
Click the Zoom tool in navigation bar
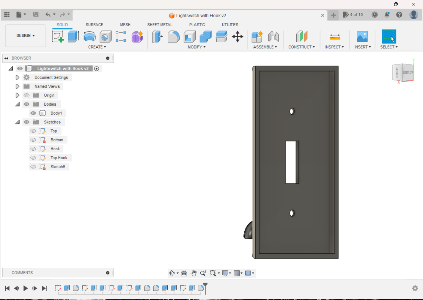(x=203, y=273)
